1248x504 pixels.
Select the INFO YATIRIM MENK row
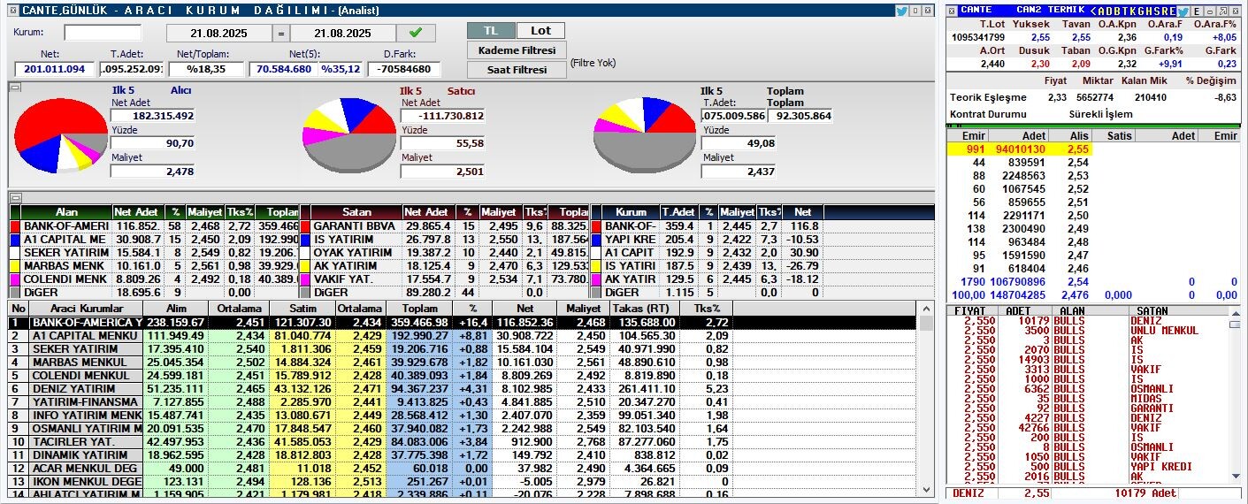pyautogui.click(x=463, y=416)
